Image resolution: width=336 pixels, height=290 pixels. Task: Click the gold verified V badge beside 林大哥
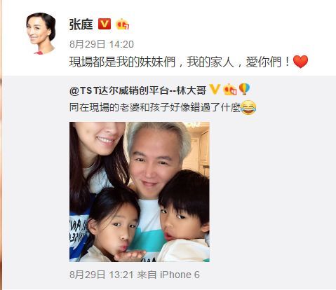point(215,90)
